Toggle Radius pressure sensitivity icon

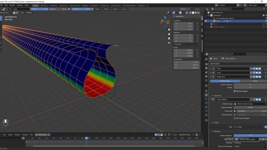[x=69, y=9]
